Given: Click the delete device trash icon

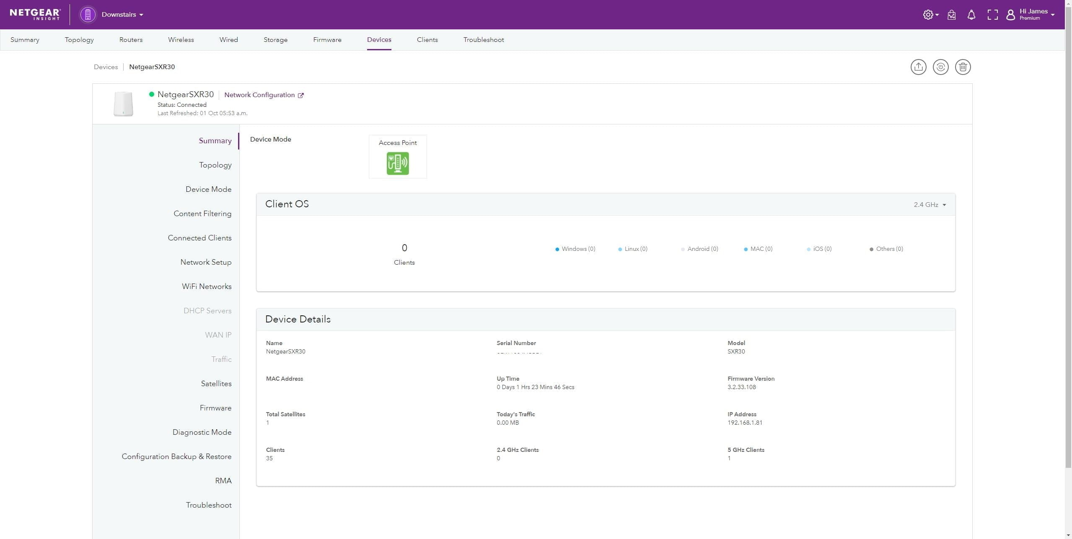Looking at the screenshot, I should pos(962,67).
